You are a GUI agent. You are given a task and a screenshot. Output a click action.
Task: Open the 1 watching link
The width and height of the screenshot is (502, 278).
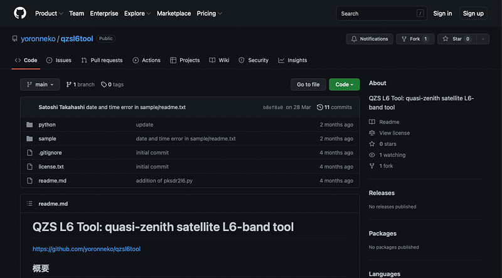pyautogui.click(x=393, y=155)
